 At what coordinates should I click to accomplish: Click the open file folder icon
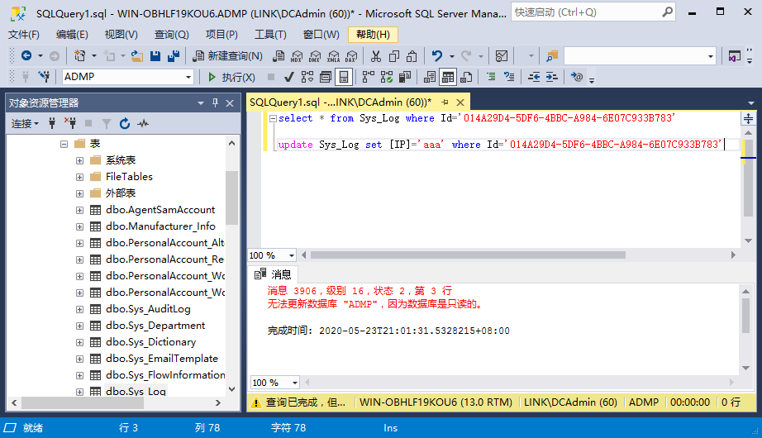tap(137, 56)
